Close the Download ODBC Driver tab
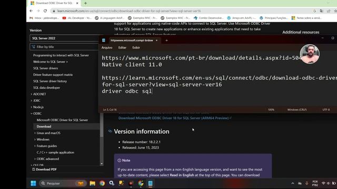The height and width of the screenshot is (189, 337). 77,3
